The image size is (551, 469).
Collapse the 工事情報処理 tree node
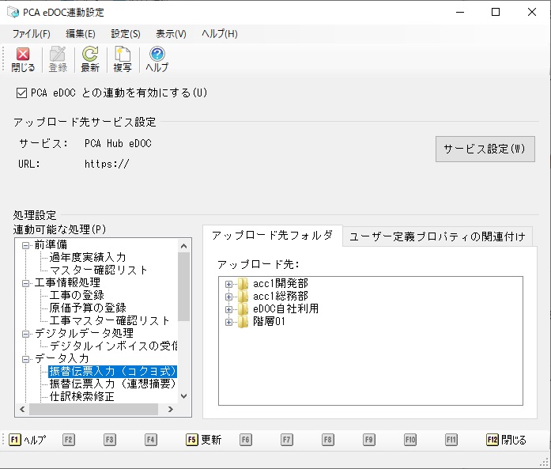pyautogui.click(x=25, y=283)
